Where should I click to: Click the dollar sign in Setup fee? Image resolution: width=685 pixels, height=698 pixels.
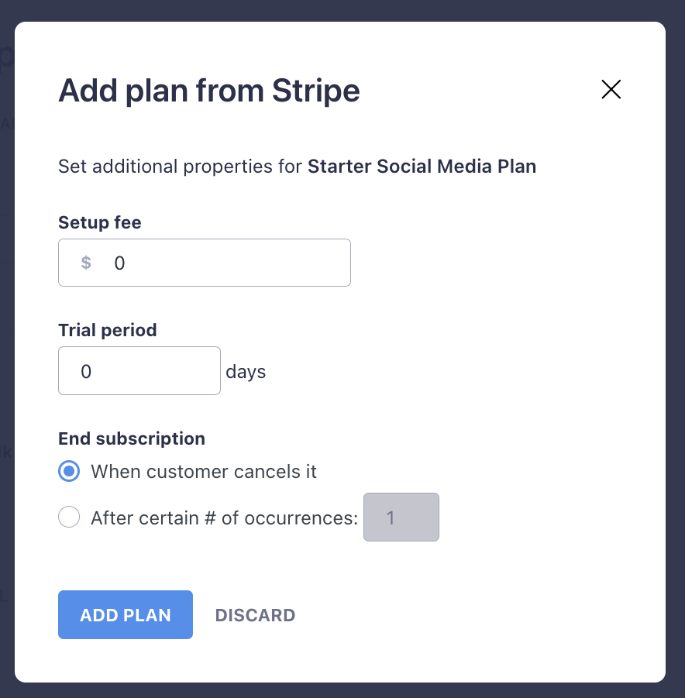tap(86, 263)
